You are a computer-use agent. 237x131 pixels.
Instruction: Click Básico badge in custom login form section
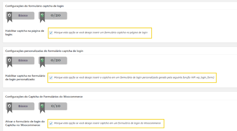pyautogui.click(x=20, y=61)
